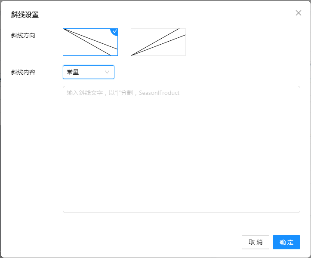Expand the 斜线内容 combo box
Image resolution: width=311 pixels, height=258 pixels.
[89, 72]
